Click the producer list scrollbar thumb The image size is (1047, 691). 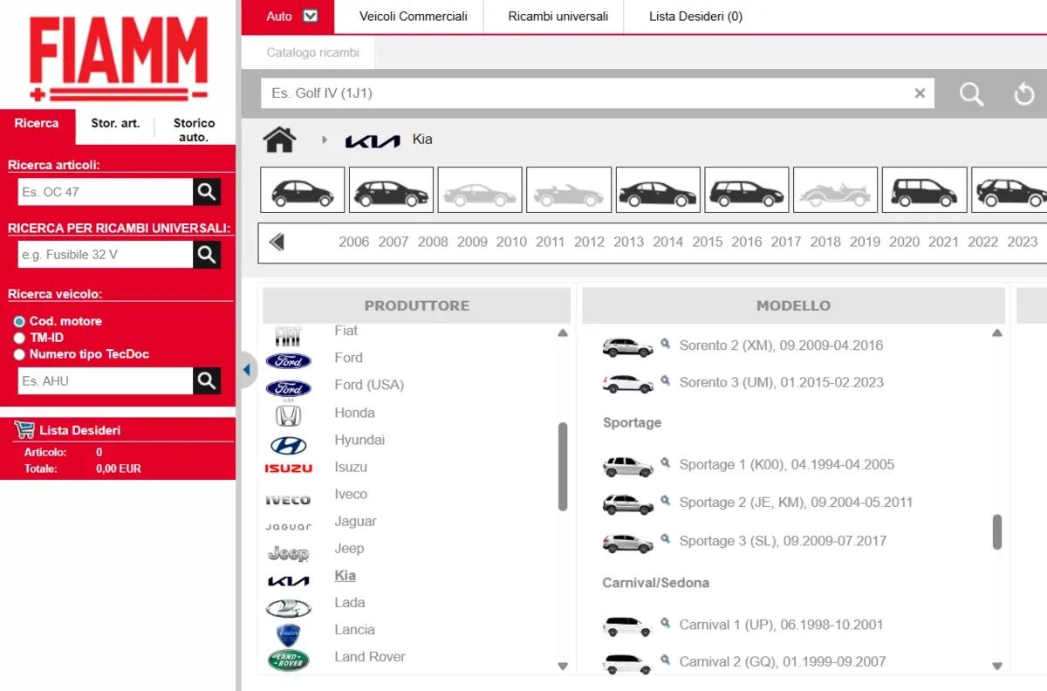tap(563, 467)
